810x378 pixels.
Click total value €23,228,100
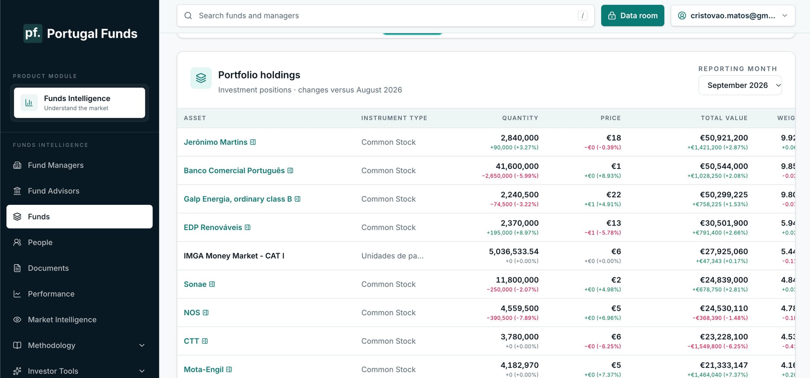tap(724, 337)
